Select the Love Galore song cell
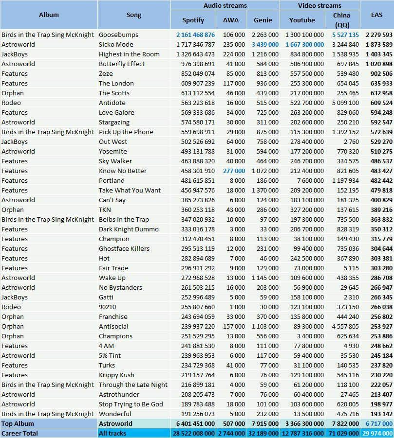The image size is (394, 438). pyautogui.click(x=134, y=113)
